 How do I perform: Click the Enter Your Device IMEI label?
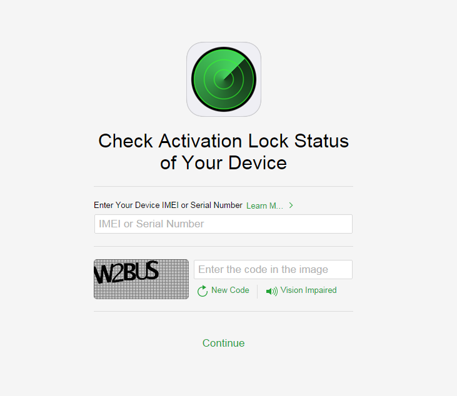[x=168, y=205]
